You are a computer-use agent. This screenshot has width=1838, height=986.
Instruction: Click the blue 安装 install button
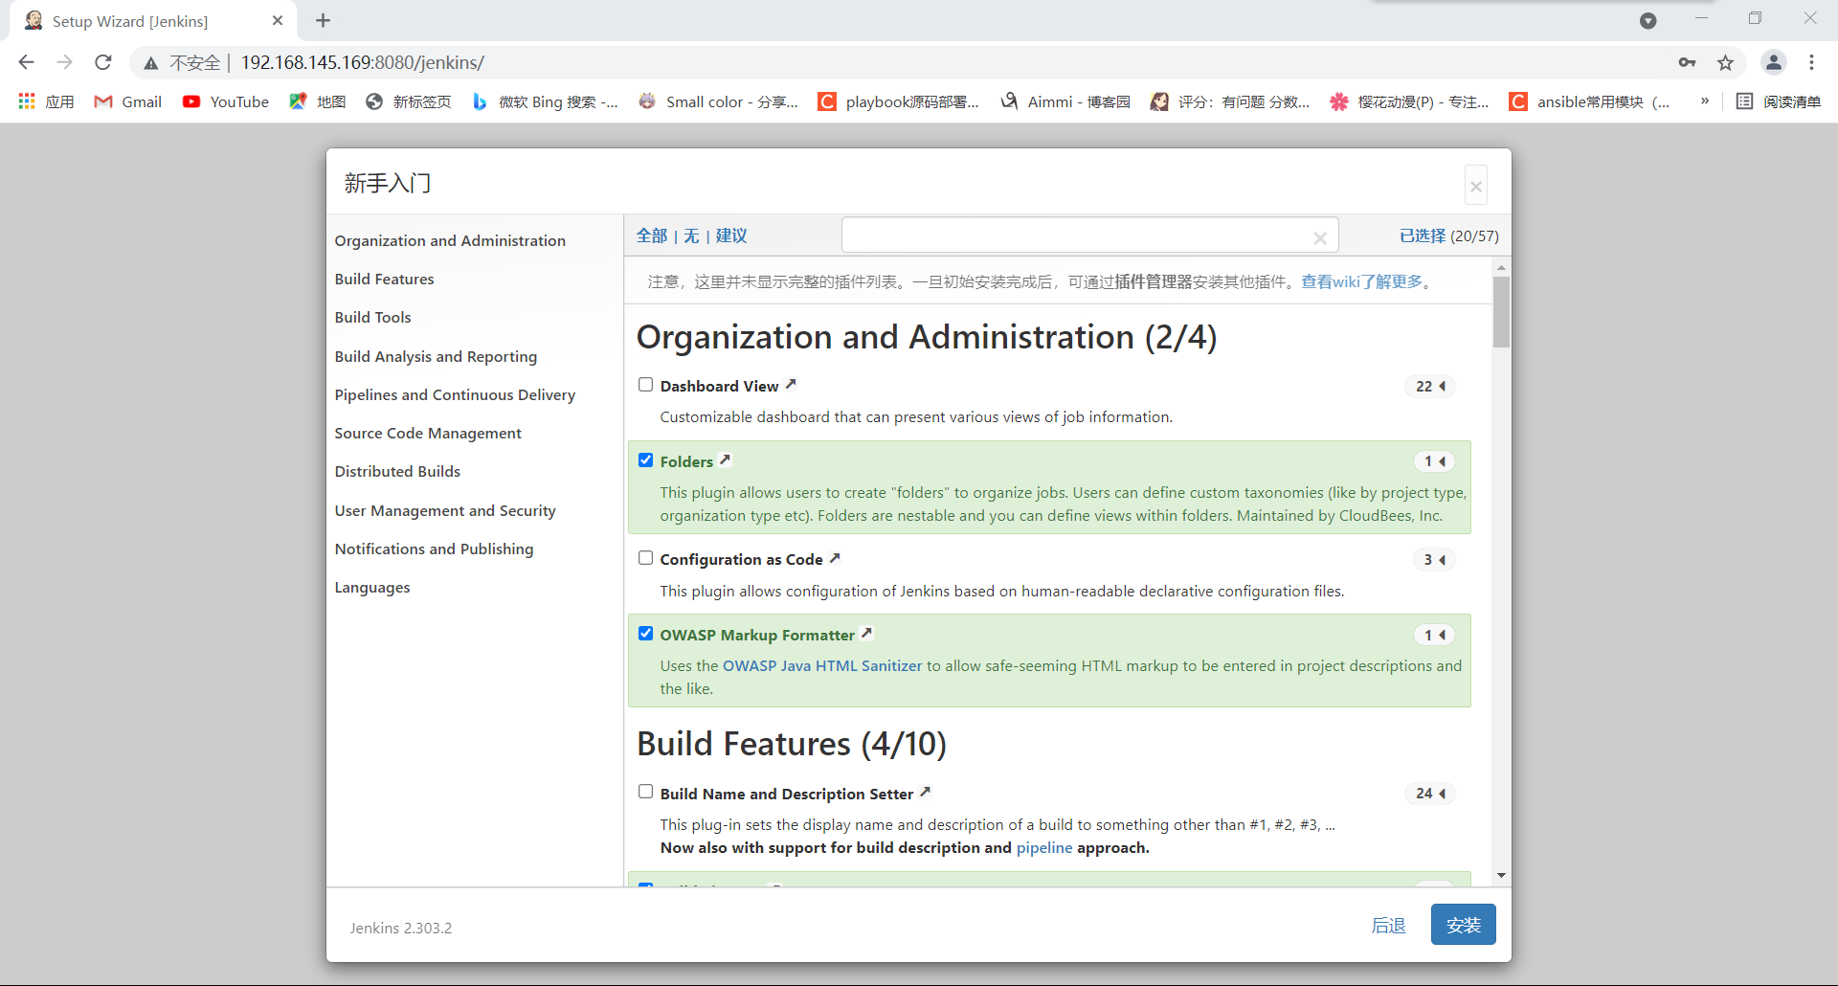(1463, 925)
